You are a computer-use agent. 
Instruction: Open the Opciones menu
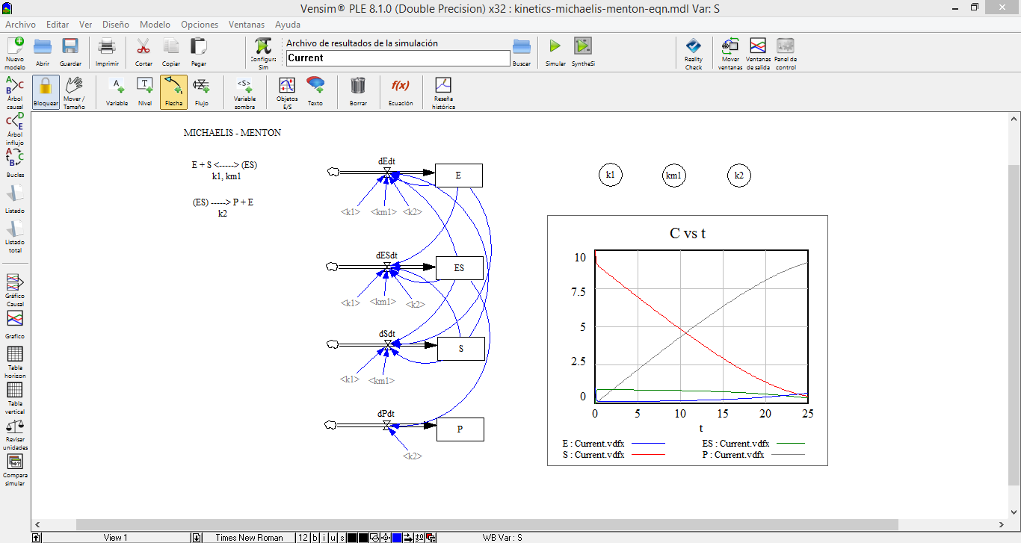point(200,25)
